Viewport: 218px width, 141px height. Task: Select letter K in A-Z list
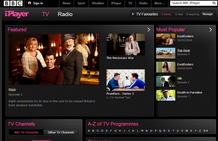pyautogui.click(x=133, y=131)
